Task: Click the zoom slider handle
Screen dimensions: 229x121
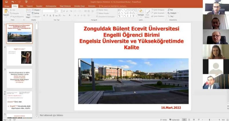Action: pos(210,120)
